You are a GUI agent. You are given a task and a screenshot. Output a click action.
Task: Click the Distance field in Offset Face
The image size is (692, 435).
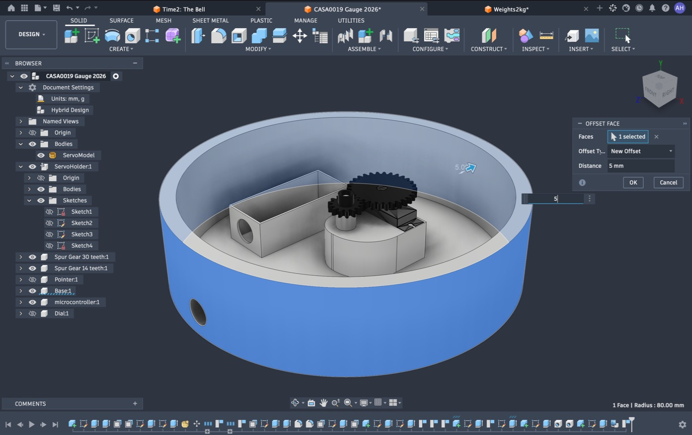click(x=641, y=166)
